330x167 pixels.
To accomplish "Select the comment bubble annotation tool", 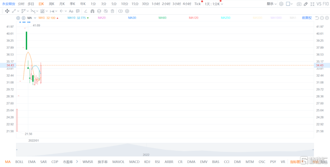I will 78,11.
